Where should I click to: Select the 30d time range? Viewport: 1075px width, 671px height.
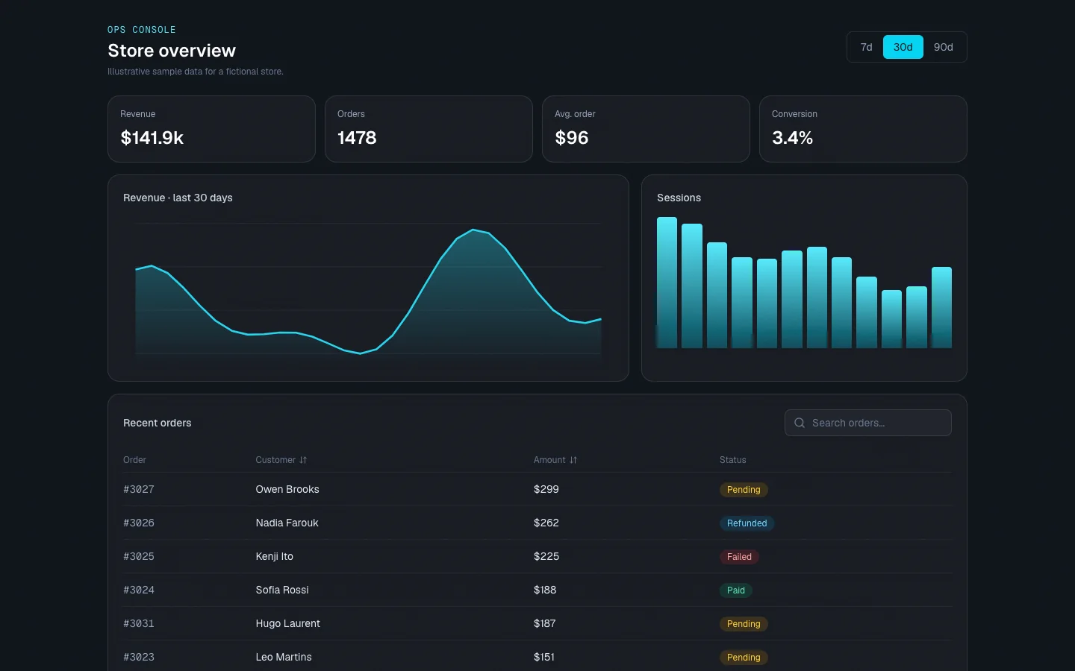point(903,47)
